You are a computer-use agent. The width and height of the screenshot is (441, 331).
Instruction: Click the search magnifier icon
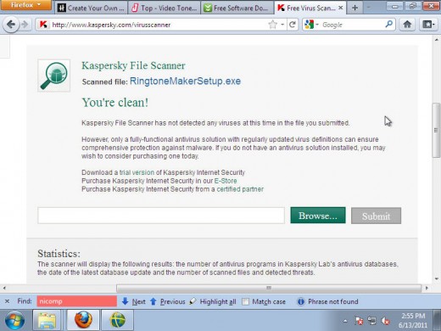pos(388,25)
